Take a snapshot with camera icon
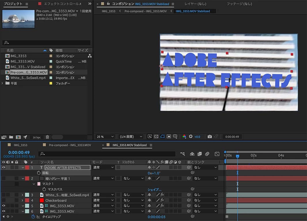The width and height of the screenshot is (307, 221). coord(210,136)
